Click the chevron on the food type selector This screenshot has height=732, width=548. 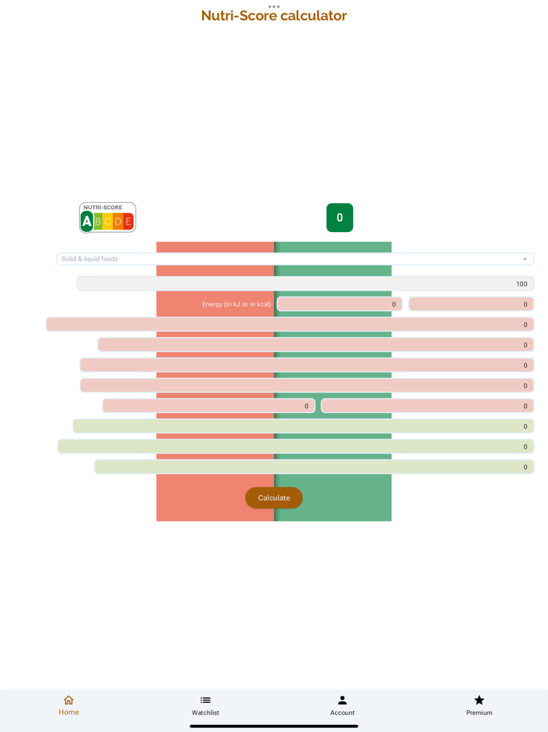tap(525, 258)
